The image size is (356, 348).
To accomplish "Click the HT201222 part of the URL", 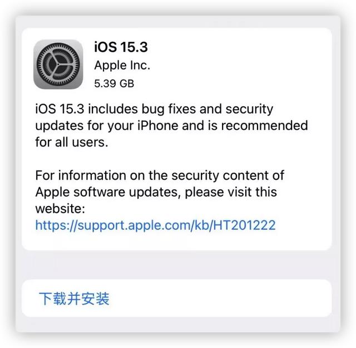I will pos(244,226).
